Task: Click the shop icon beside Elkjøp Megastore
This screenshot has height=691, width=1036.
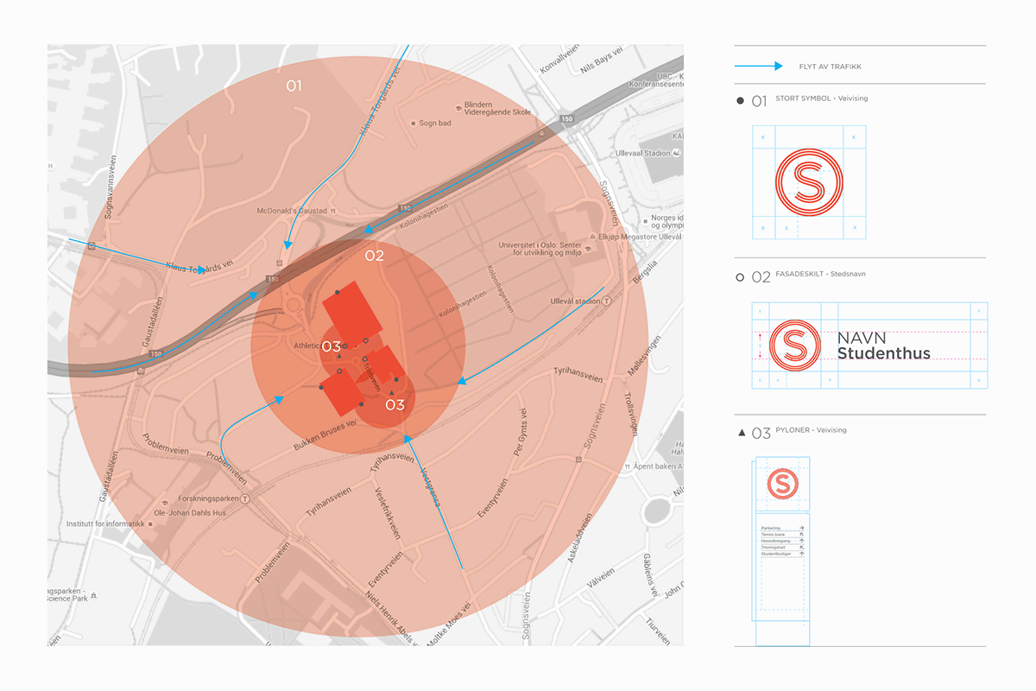Action: tap(591, 236)
